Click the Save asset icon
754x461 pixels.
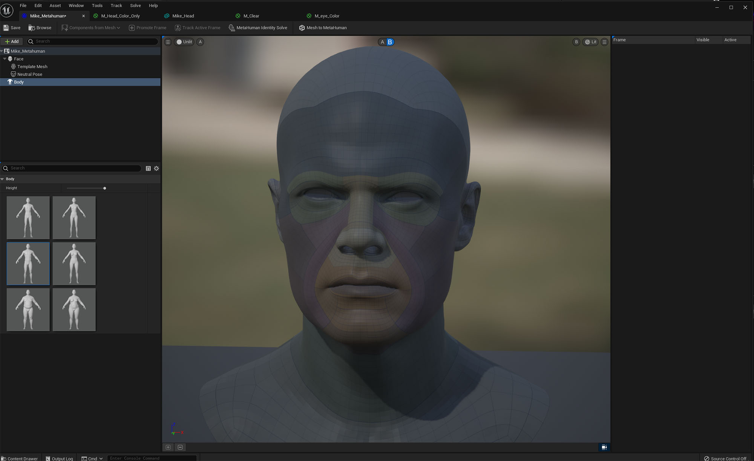click(12, 28)
